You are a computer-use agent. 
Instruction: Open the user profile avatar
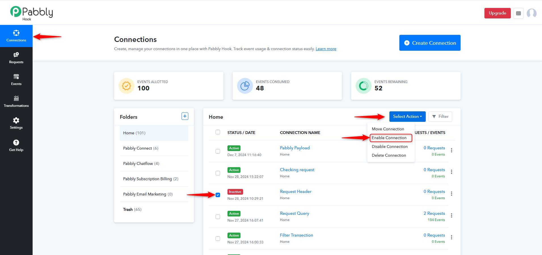pos(532,13)
